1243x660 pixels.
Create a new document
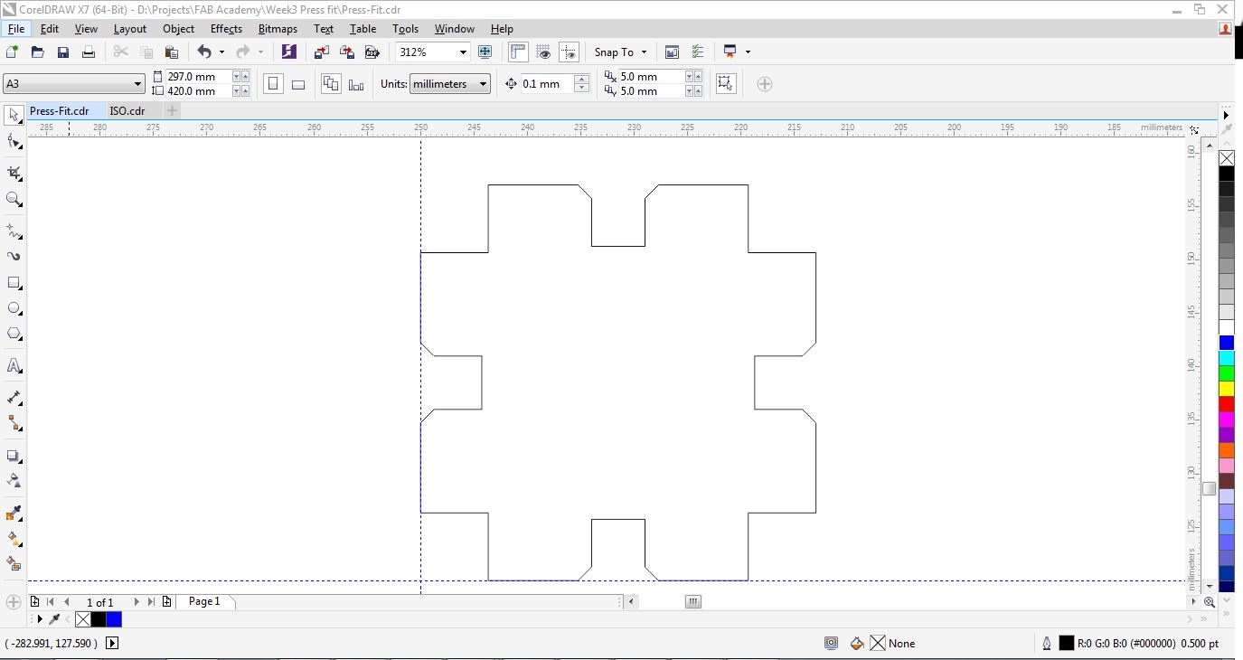(13, 52)
